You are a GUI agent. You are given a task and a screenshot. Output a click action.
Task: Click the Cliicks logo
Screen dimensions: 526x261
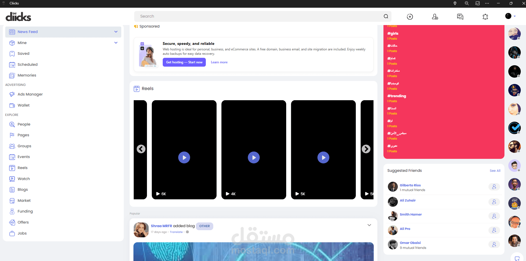pyautogui.click(x=18, y=17)
